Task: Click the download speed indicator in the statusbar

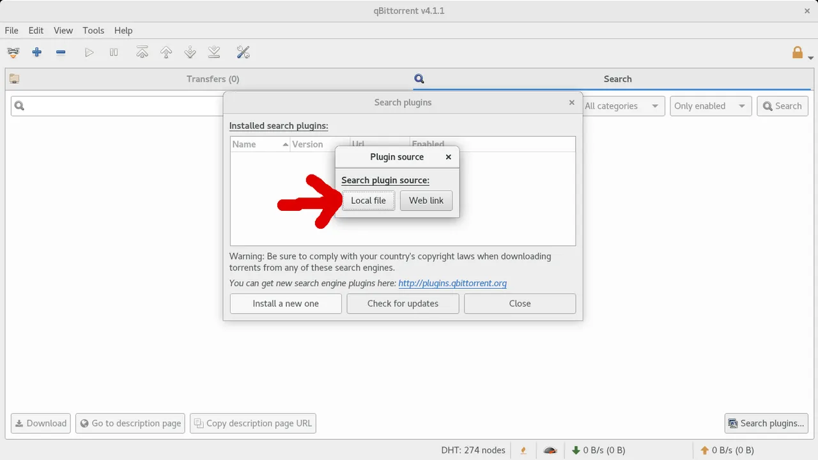Action: pyautogui.click(x=598, y=450)
